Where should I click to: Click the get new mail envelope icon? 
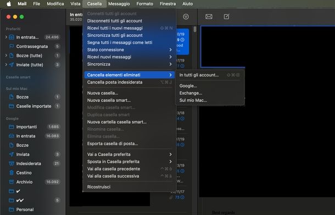pos(209,16)
